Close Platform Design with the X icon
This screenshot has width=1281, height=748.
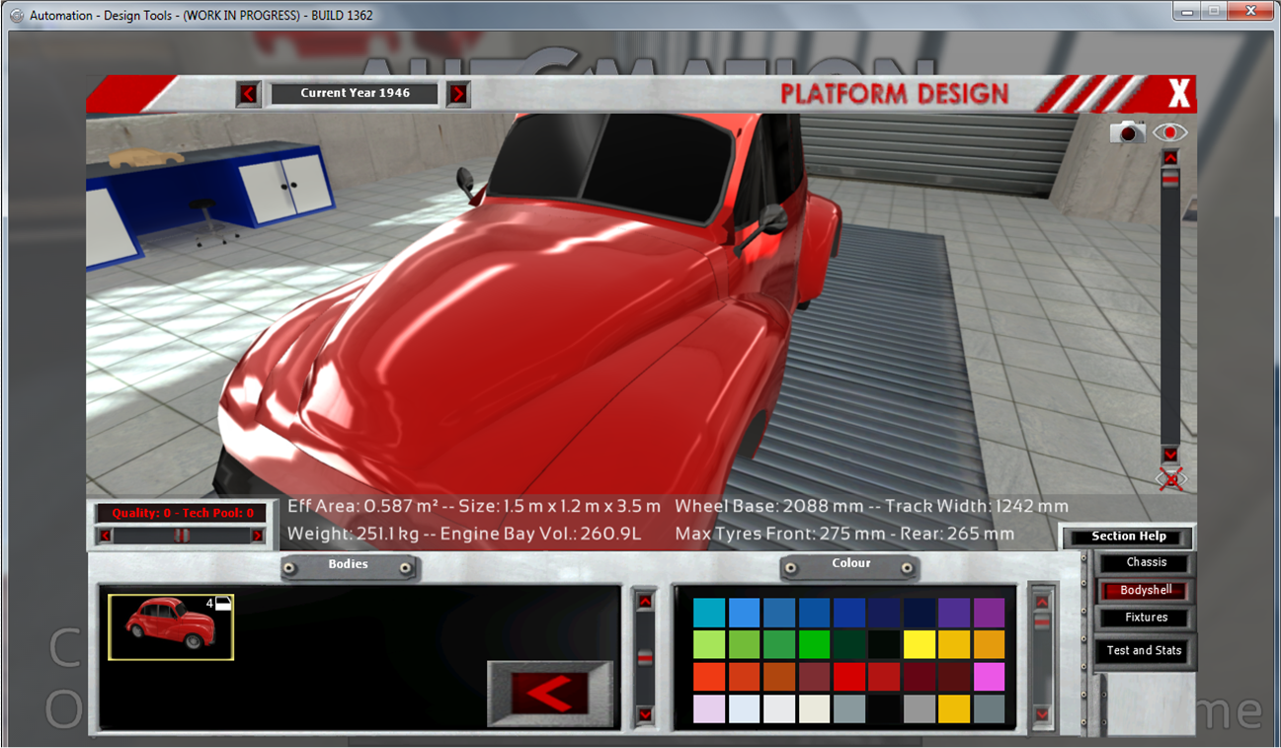[x=1178, y=94]
